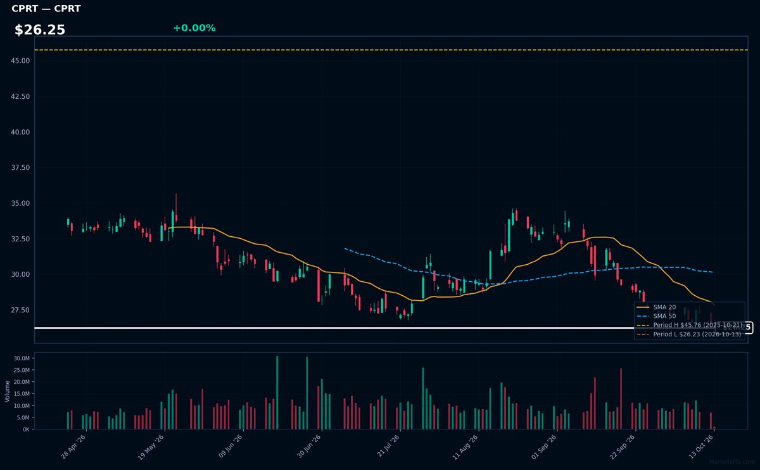Click the 30.00 price axis label
The width and height of the screenshot is (760, 470).
click(20, 274)
